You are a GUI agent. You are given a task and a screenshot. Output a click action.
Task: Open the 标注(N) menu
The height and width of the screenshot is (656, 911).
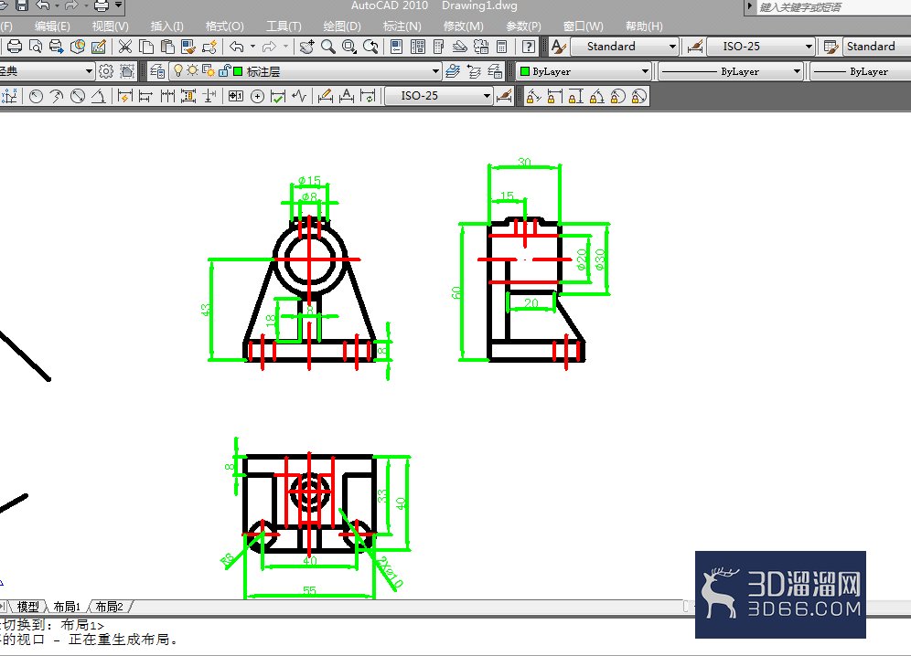[x=402, y=26]
